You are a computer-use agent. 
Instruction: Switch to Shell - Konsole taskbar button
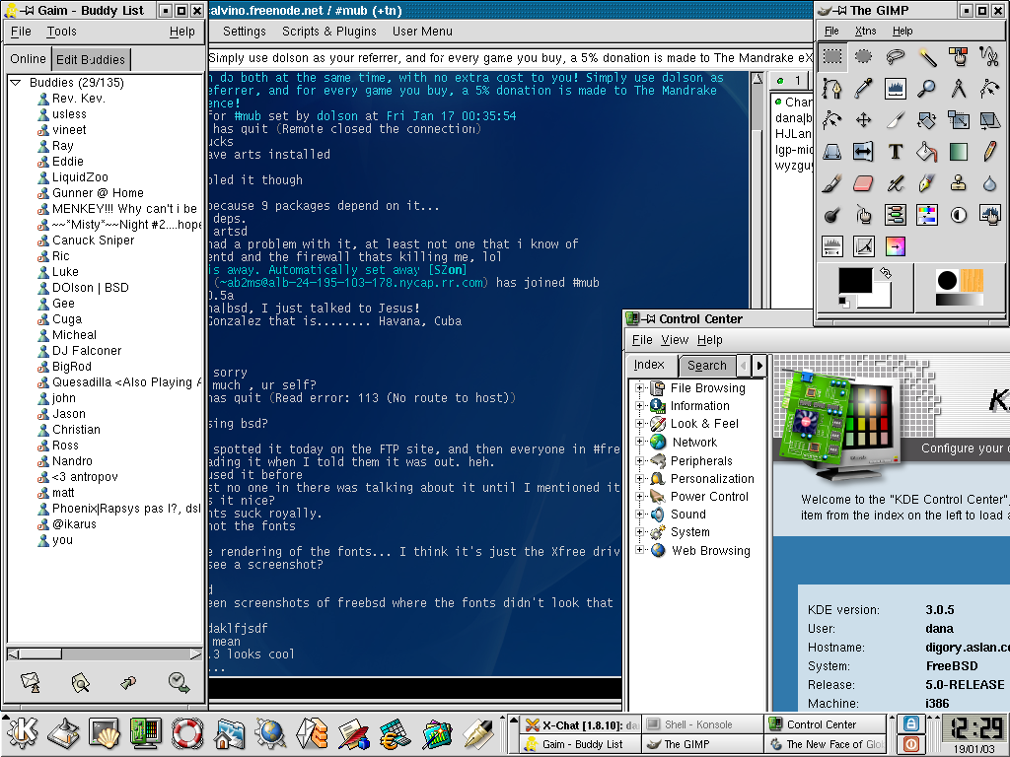(x=702, y=724)
